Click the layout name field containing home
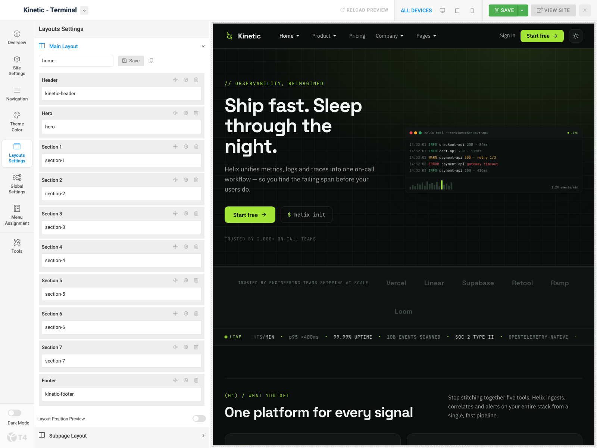The height and width of the screenshot is (448, 597). pos(76,61)
